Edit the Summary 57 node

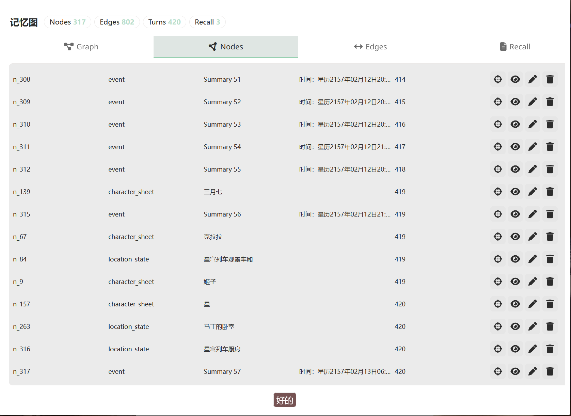533,371
